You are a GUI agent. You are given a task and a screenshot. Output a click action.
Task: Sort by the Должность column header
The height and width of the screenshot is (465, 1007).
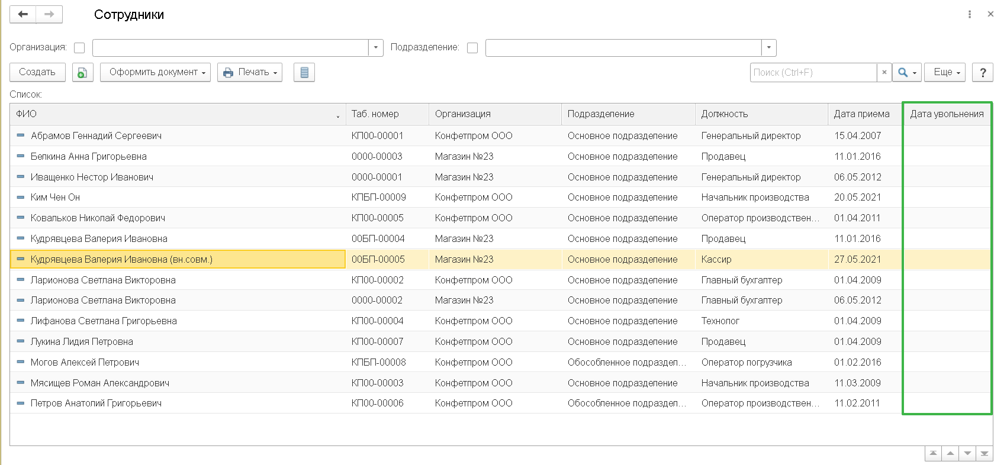pyautogui.click(x=761, y=114)
